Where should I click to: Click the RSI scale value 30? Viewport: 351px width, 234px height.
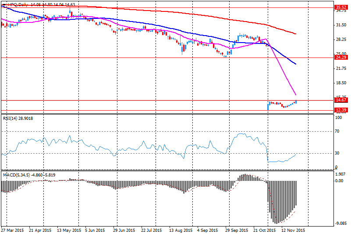tap(337, 153)
